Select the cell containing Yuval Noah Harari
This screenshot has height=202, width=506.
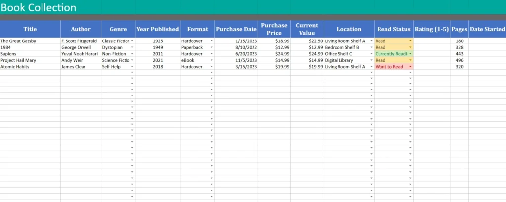(80, 54)
